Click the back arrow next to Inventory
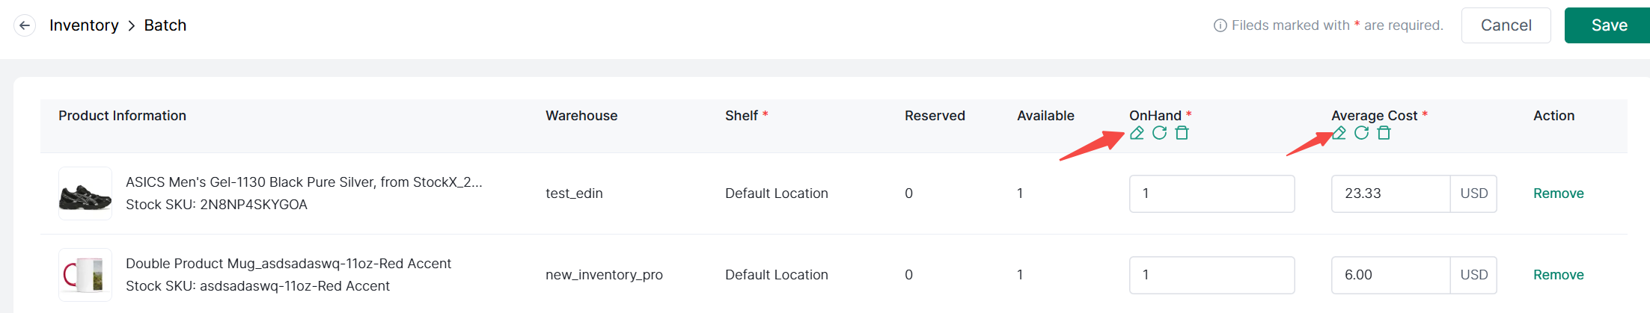The image size is (1650, 313). point(25,25)
